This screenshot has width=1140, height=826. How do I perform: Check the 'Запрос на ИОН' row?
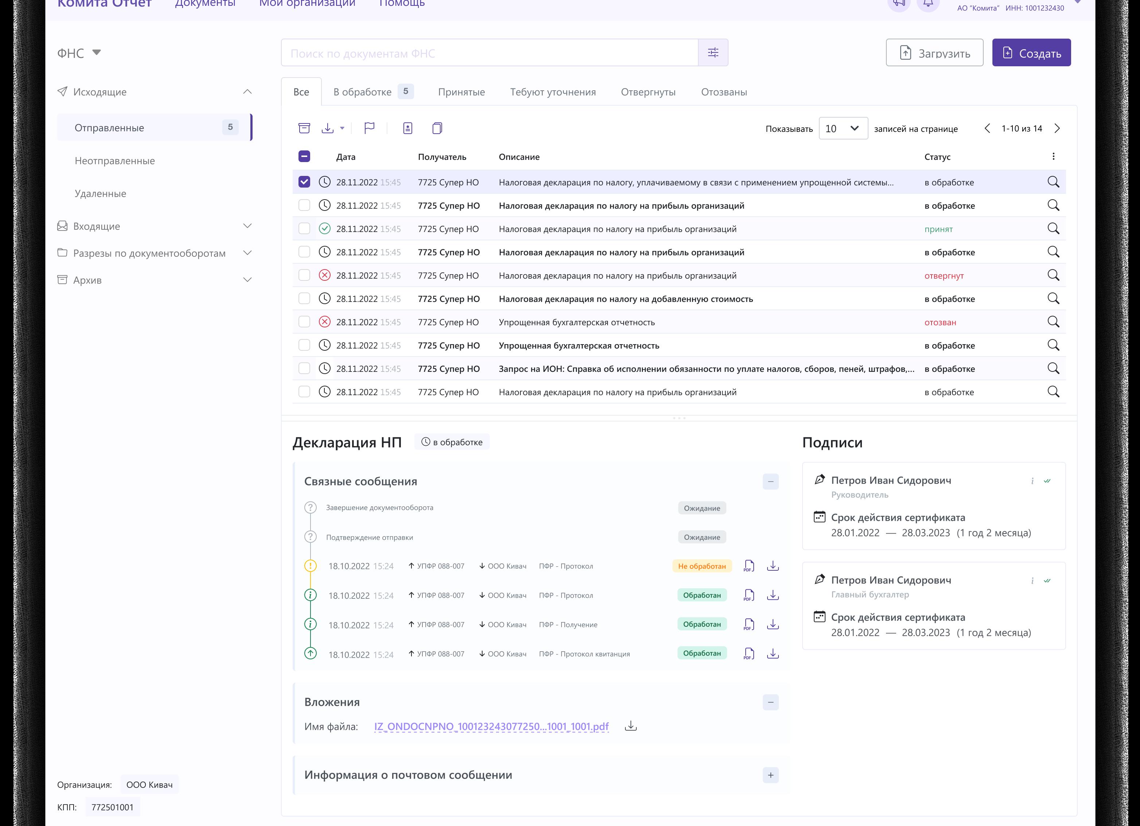point(304,368)
